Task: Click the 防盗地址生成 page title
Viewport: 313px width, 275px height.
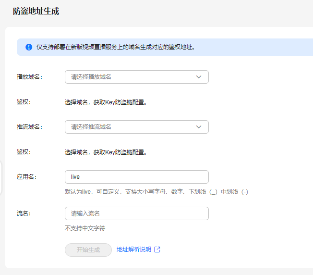Action: tap(36, 11)
